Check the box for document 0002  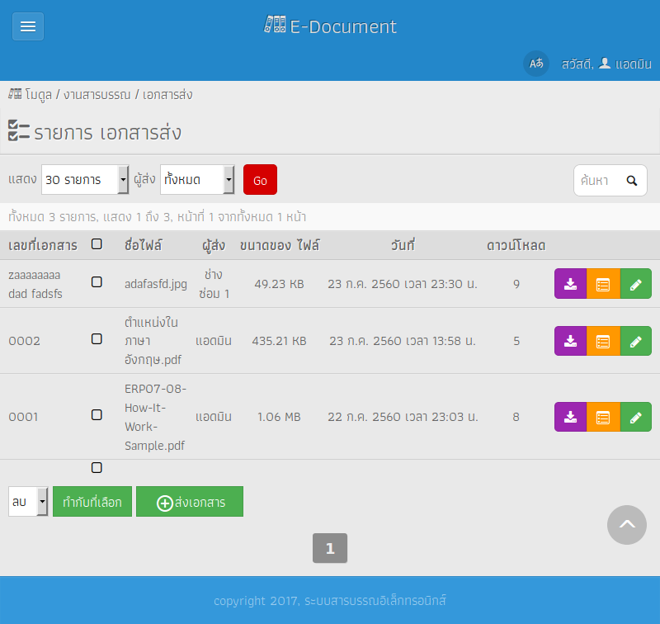coord(97,339)
